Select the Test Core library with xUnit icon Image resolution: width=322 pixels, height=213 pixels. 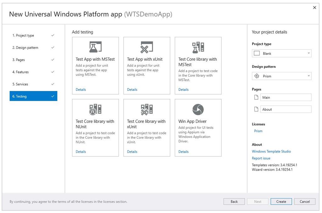[147, 109]
